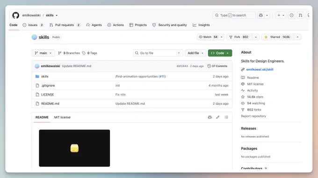This screenshot has height=178, width=318.
Task: Show README outline list icon
Action: pyautogui.click(x=226, y=117)
